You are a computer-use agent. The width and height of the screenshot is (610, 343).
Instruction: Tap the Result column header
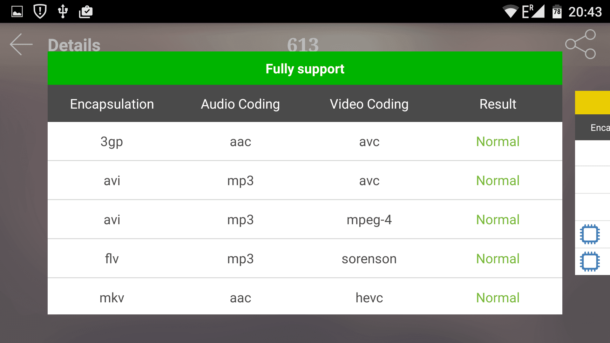point(498,104)
